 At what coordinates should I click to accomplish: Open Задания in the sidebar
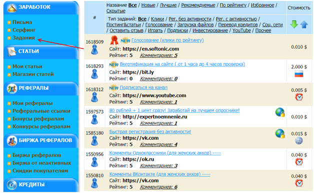tap(23, 38)
